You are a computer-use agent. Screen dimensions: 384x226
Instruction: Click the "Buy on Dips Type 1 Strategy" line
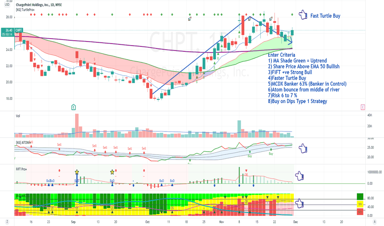(x=297, y=101)
